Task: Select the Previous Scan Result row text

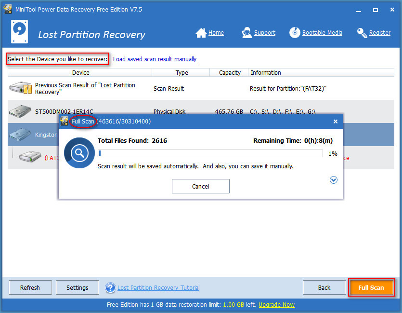Action: point(85,88)
